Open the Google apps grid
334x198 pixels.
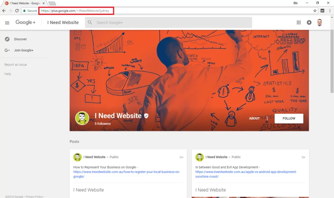pos(299,22)
